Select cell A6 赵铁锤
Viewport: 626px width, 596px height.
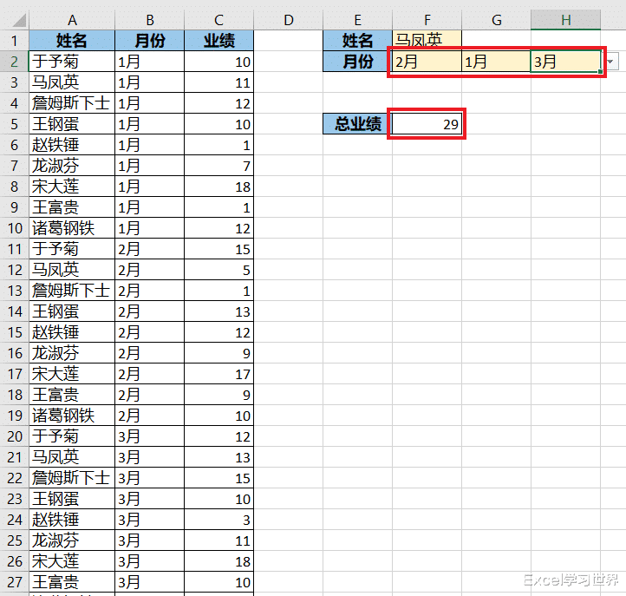pyautogui.click(x=72, y=145)
